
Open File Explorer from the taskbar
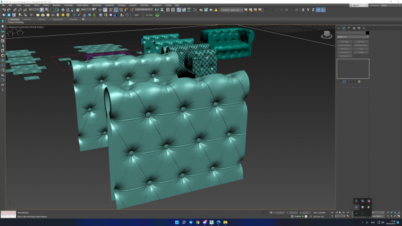(226, 223)
